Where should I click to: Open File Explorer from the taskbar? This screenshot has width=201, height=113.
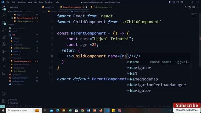point(64,110)
